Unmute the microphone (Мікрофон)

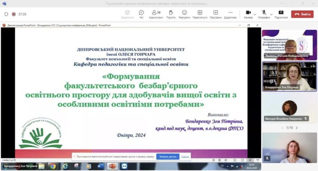pyautogui.click(x=264, y=14)
